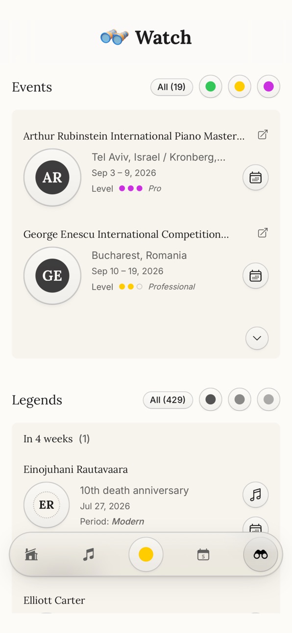Open the home tab house icon

coord(31,554)
